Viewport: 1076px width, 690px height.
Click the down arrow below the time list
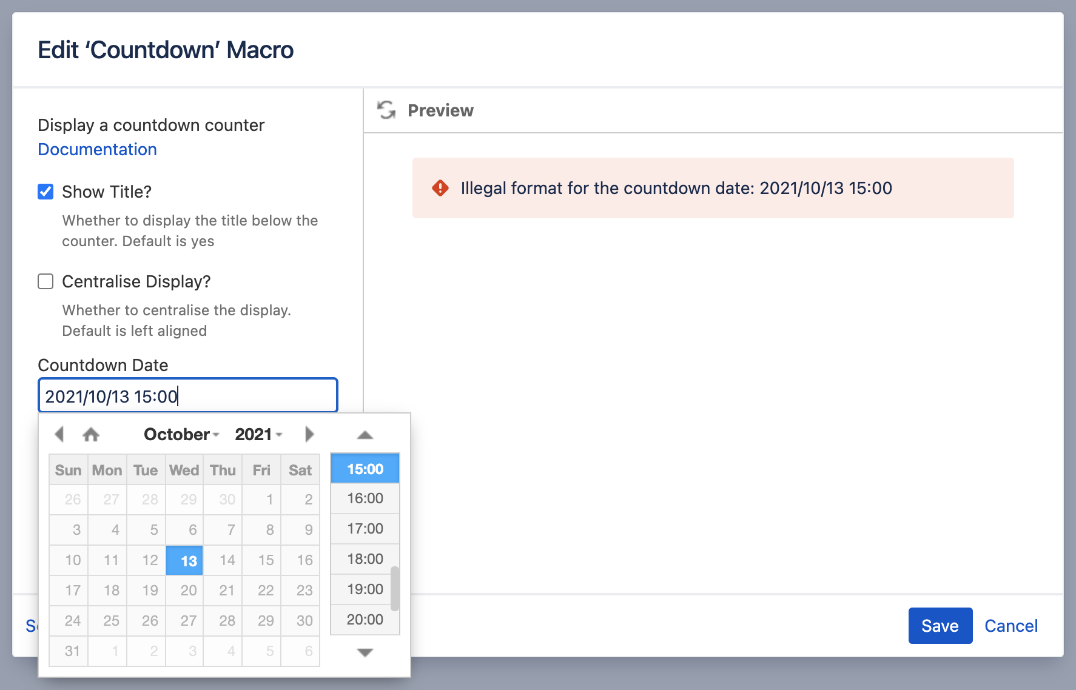point(364,651)
